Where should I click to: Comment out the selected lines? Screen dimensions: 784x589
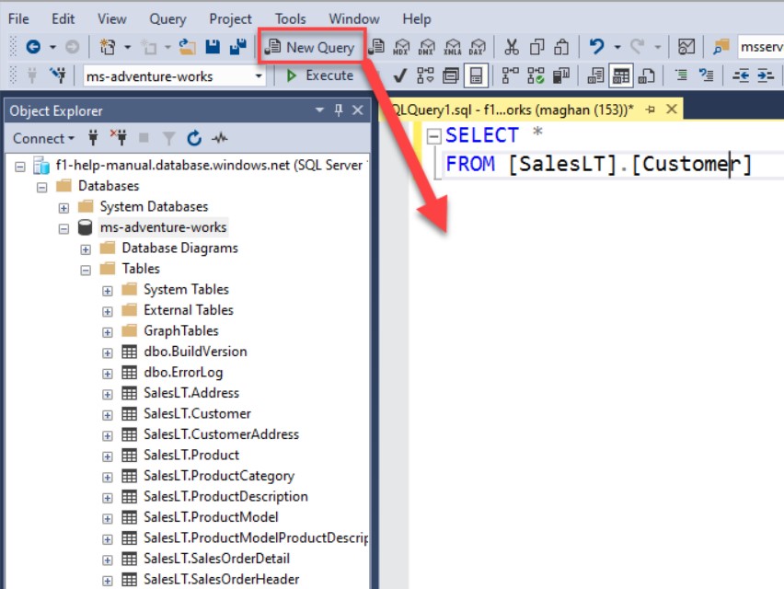[x=681, y=76]
